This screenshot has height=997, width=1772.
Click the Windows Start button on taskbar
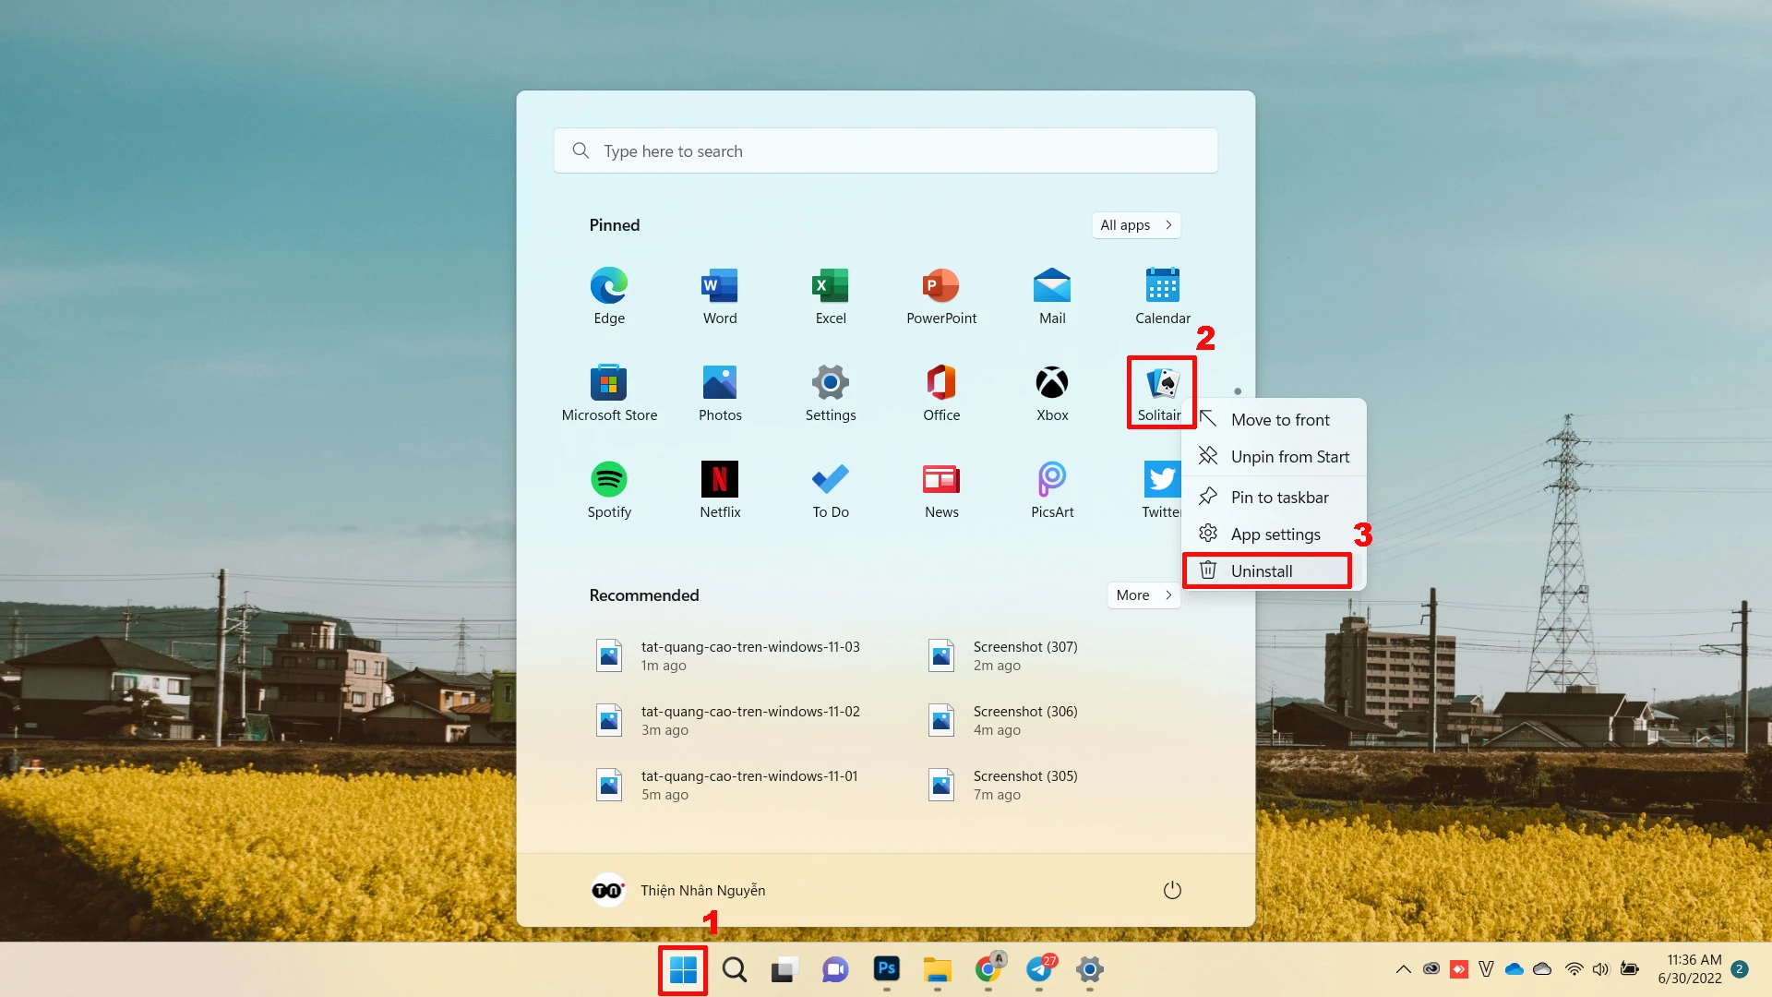683,969
